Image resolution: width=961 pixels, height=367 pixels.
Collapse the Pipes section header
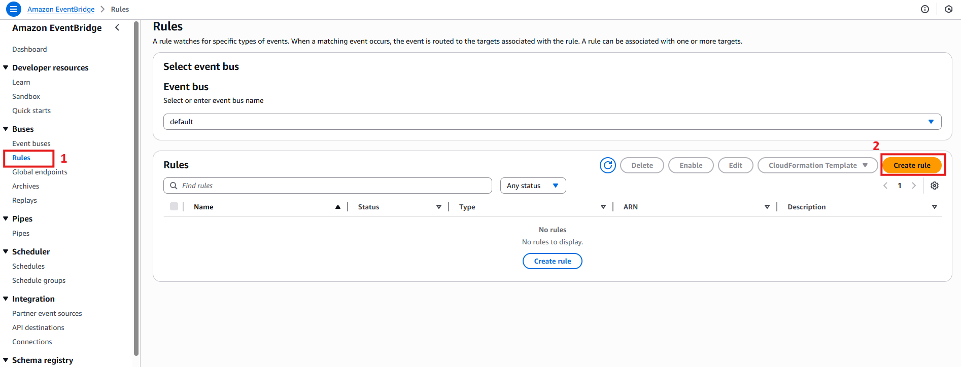pos(6,218)
